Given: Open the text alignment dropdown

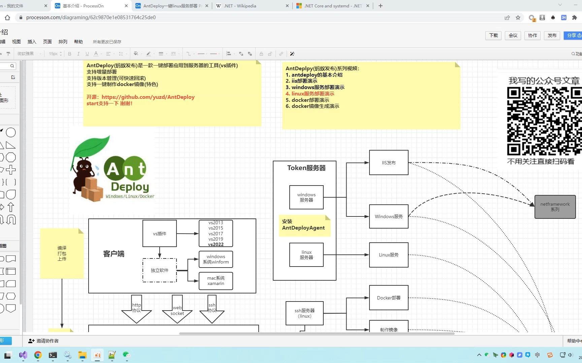Looking at the screenshot, I should (110, 54).
